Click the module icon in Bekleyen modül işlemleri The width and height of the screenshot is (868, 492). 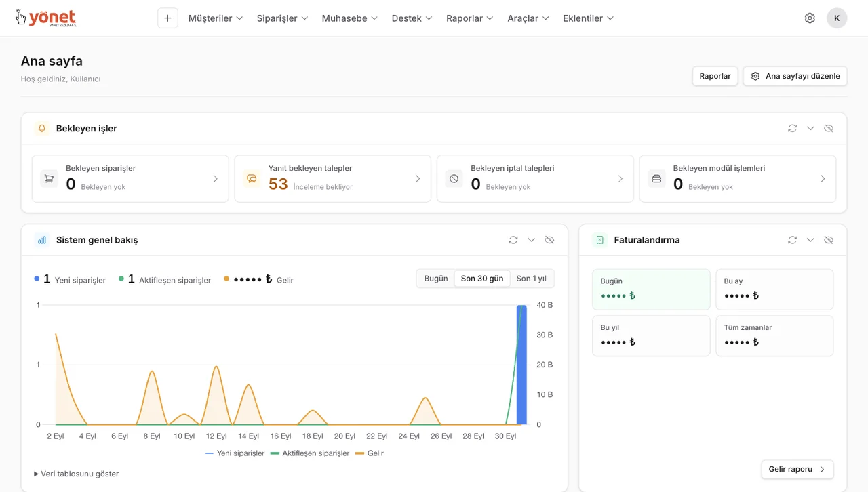[x=656, y=179]
